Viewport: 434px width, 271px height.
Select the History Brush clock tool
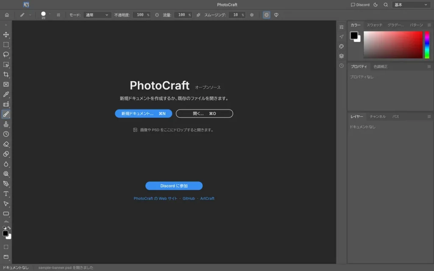[6, 134]
